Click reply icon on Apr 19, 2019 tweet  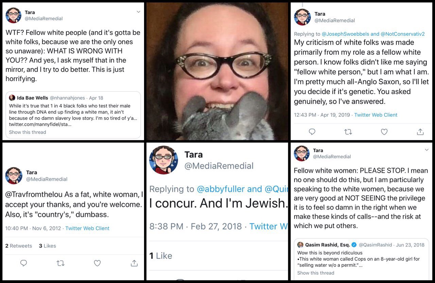[x=312, y=132]
